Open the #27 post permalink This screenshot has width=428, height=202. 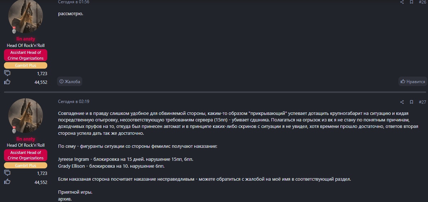pos(422,102)
